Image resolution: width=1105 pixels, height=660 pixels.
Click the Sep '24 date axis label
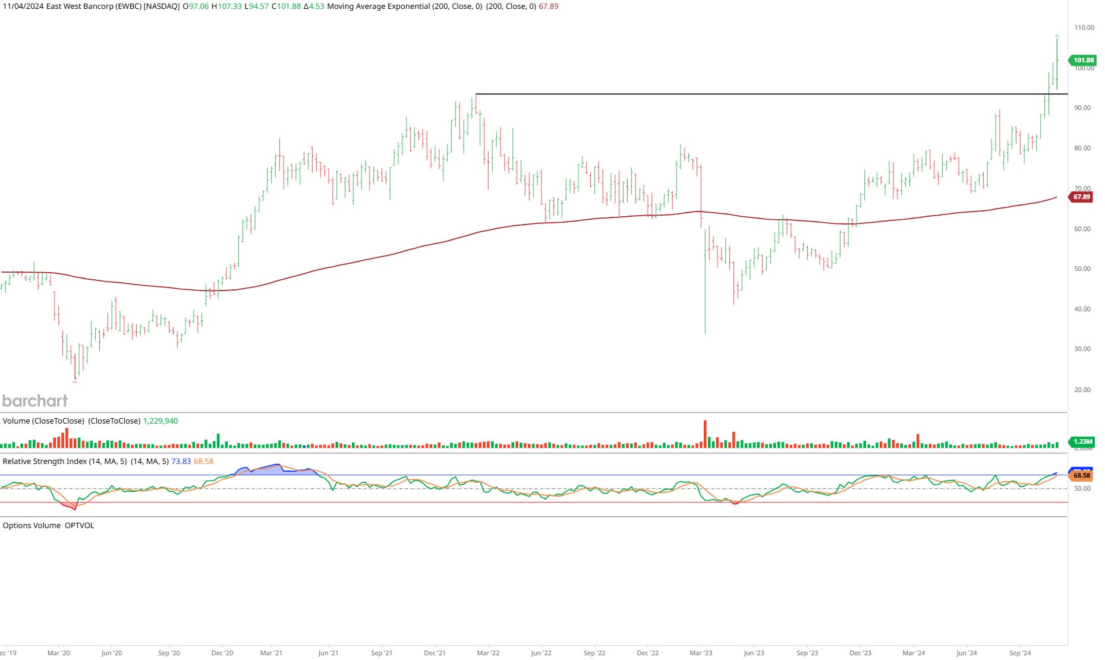[1020, 653]
